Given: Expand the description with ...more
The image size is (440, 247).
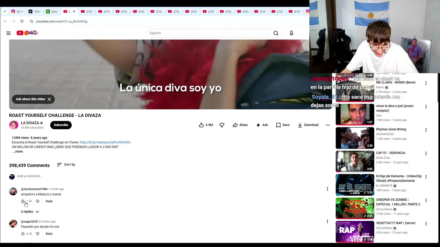Looking at the screenshot, I should (x=18, y=151).
